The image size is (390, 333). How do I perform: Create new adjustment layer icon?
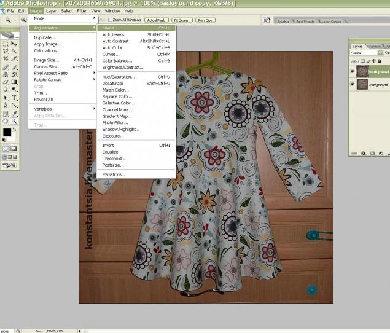point(381,154)
